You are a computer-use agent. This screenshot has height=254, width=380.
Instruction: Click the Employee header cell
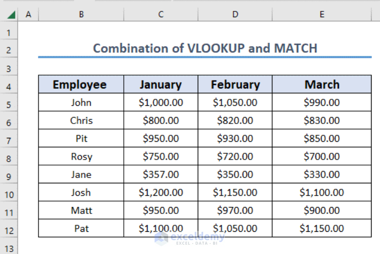81,85
